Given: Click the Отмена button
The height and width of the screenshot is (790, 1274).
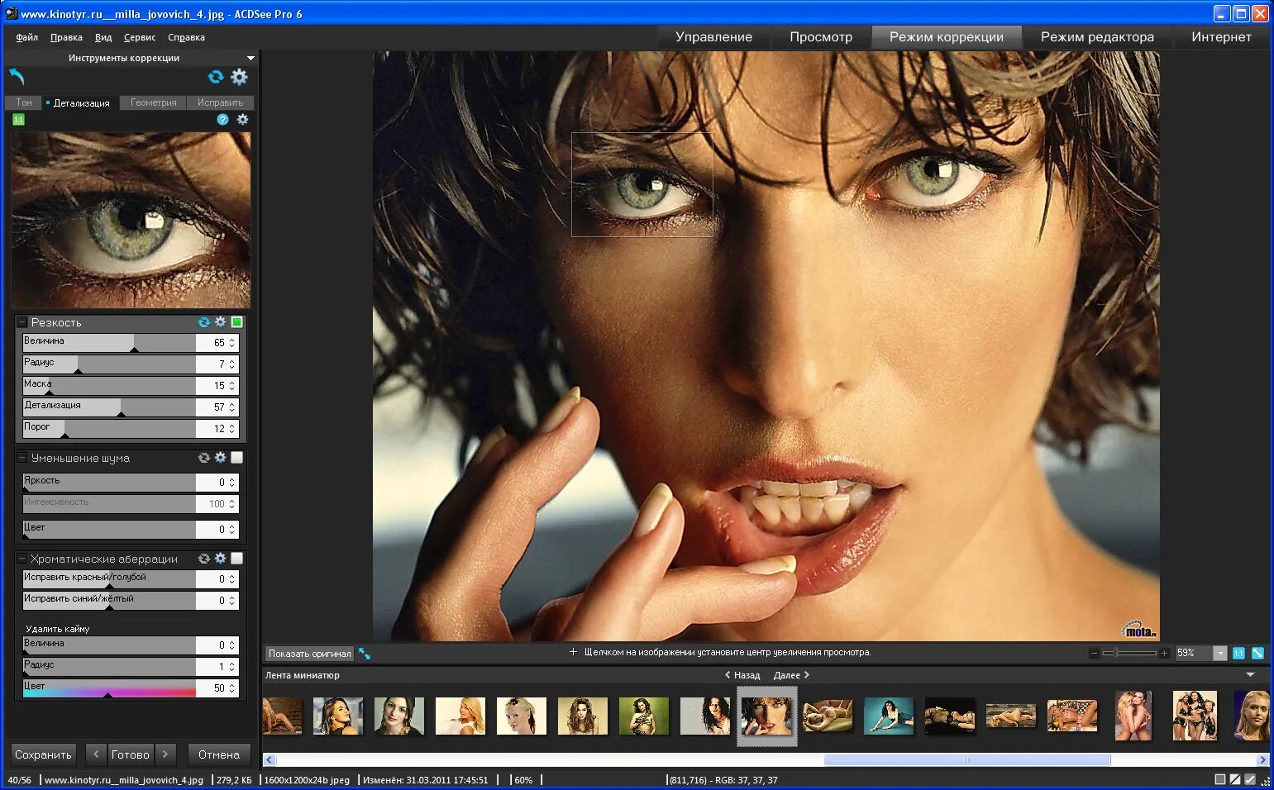Looking at the screenshot, I should point(219,754).
